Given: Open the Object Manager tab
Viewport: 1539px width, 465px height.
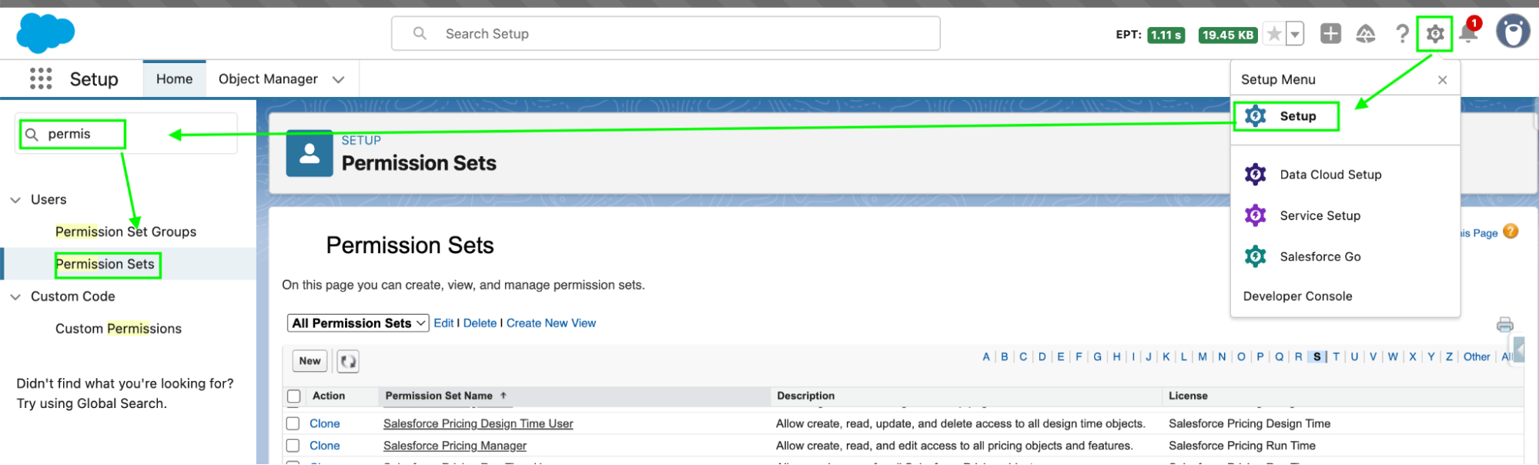Looking at the screenshot, I should [x=268, y=79].
